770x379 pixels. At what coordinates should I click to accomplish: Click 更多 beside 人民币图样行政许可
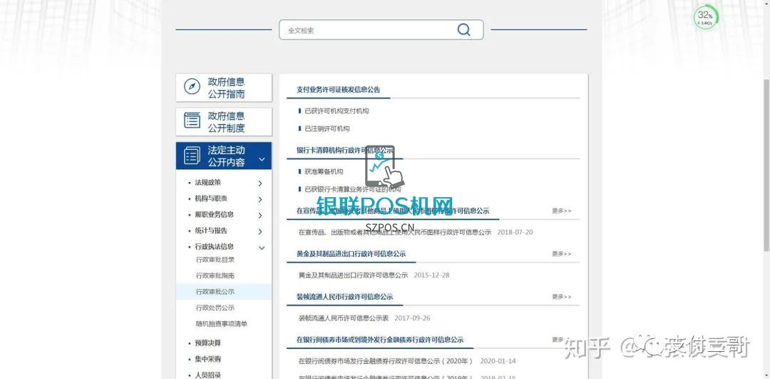tap(561, 211)
